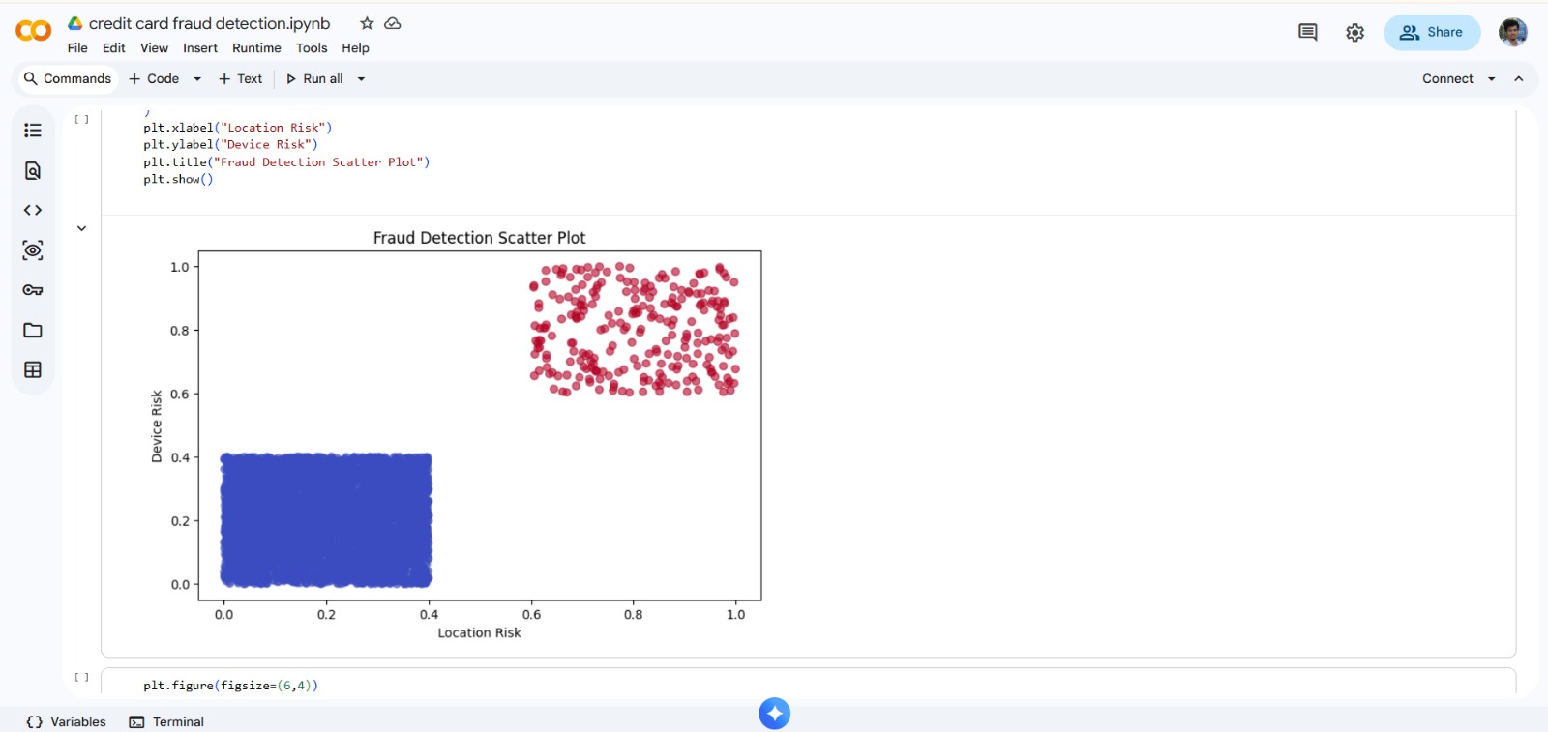The image size is (1548, 732).
Task: Expand the Connect options dropdown arrow
Action: point(1492,79)
